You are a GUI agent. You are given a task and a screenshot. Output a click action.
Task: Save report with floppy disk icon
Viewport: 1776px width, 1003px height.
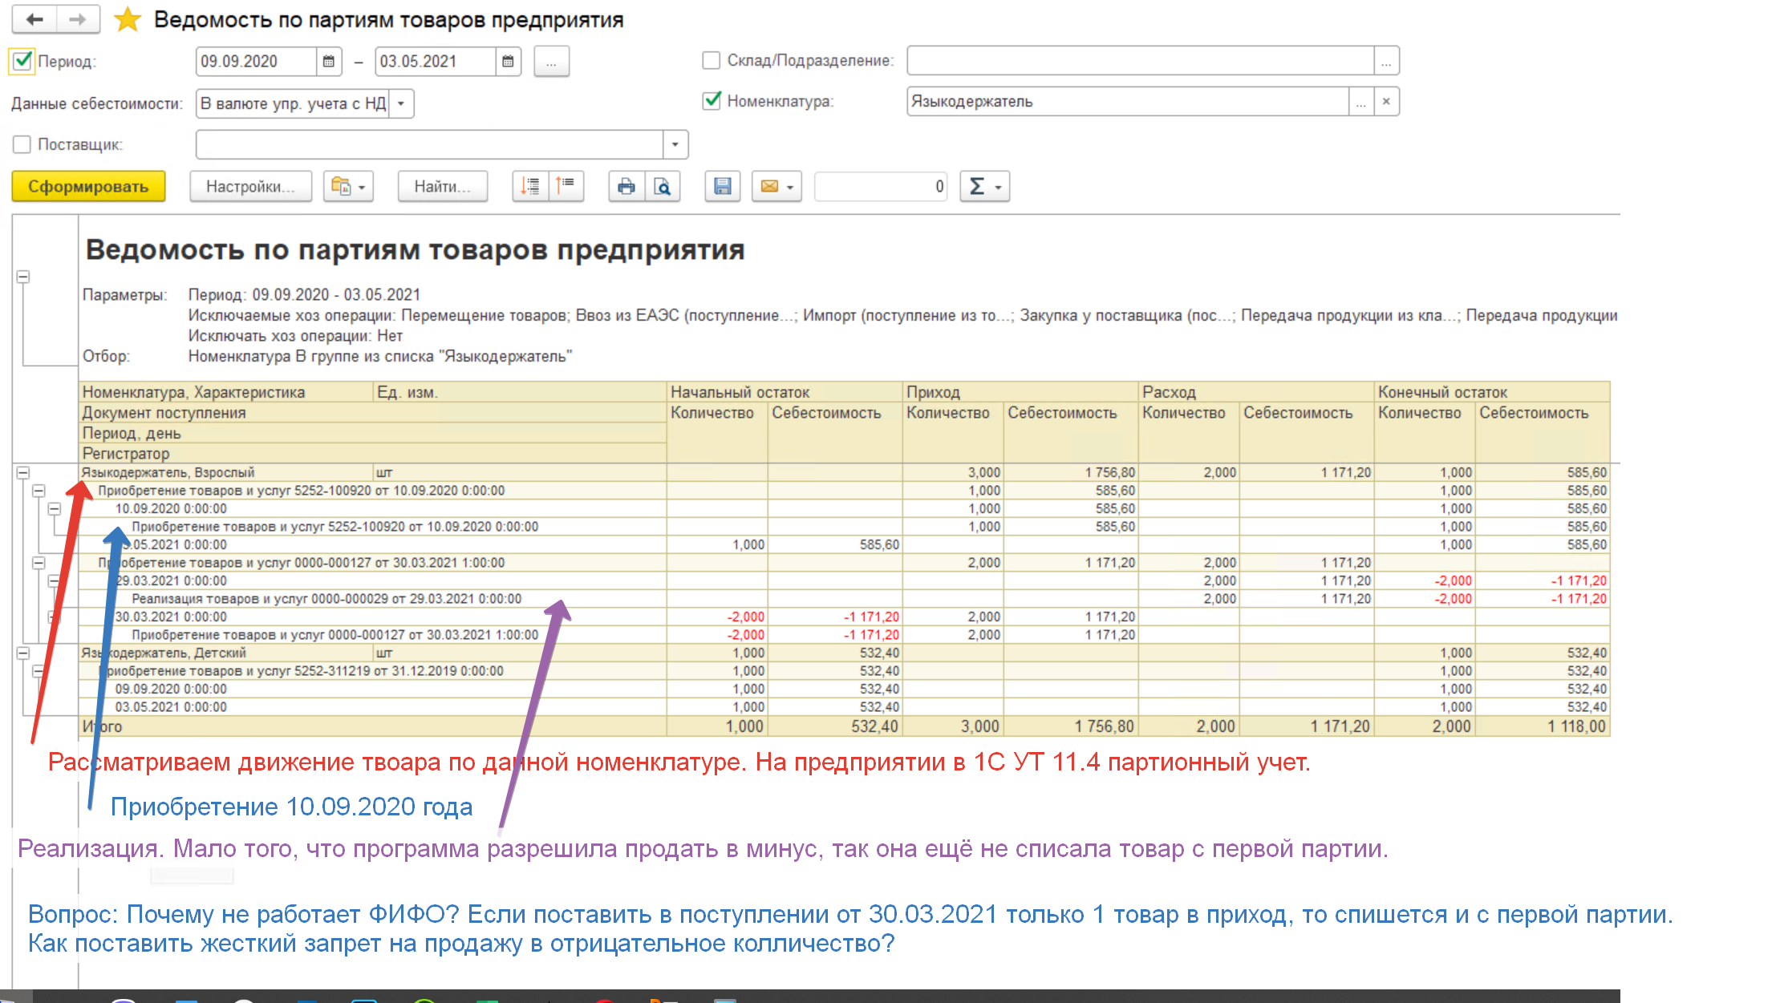[x=723, y=187]
